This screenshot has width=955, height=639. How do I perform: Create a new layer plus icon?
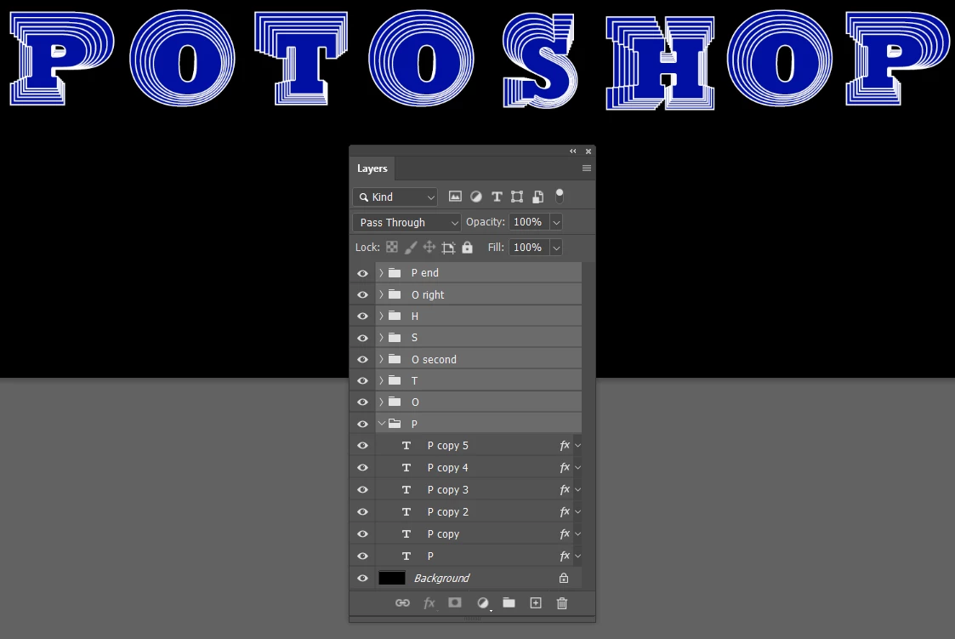point(536,602)
